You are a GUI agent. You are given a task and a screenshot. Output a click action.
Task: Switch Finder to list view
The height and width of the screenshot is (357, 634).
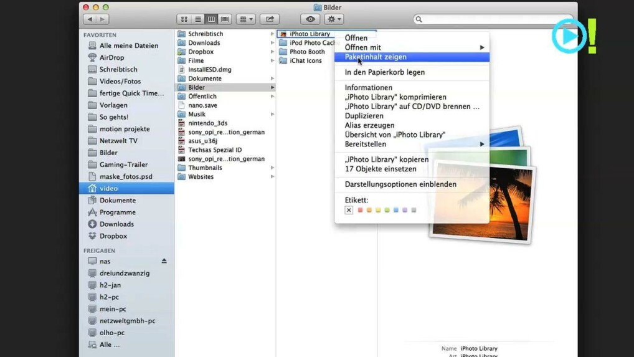[198, 19]
